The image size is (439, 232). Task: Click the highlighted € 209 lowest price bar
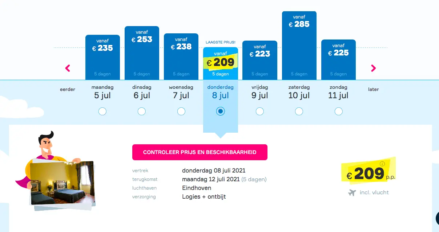pyautogui.click(x=221, y=64)
